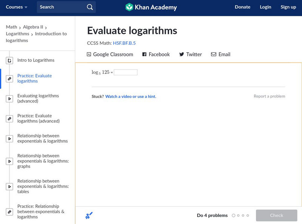Click the Khan Academy leaf logo
This screenshot has height=224, width=302.
tap(129, 7)
